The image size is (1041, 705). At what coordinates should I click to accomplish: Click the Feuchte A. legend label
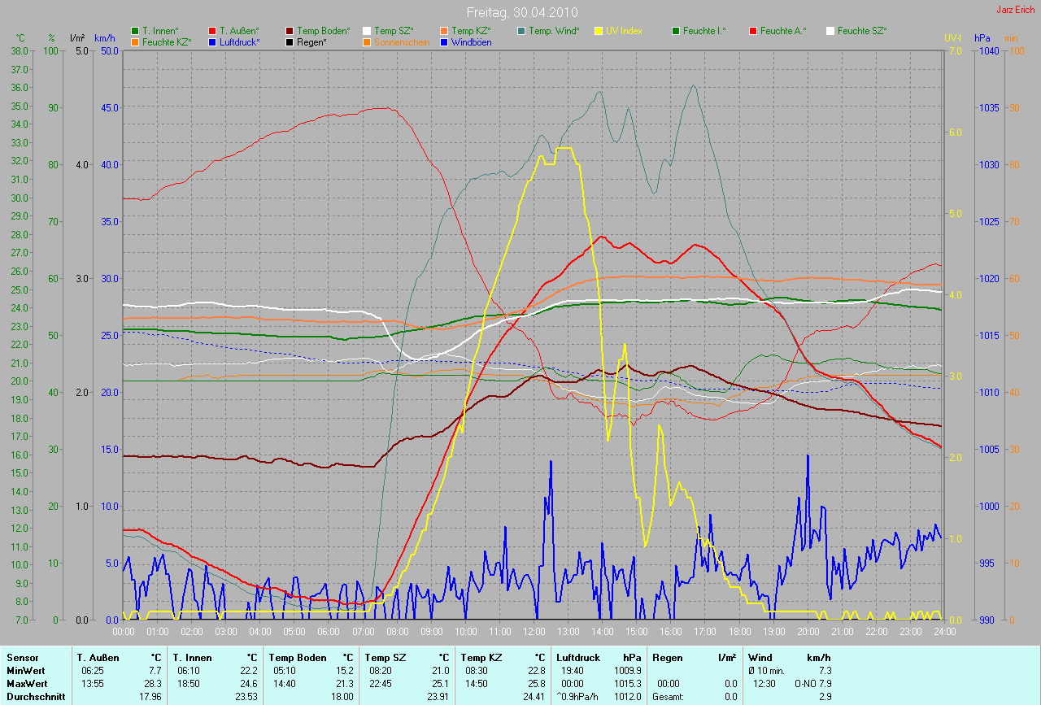[x=783, y=31]
